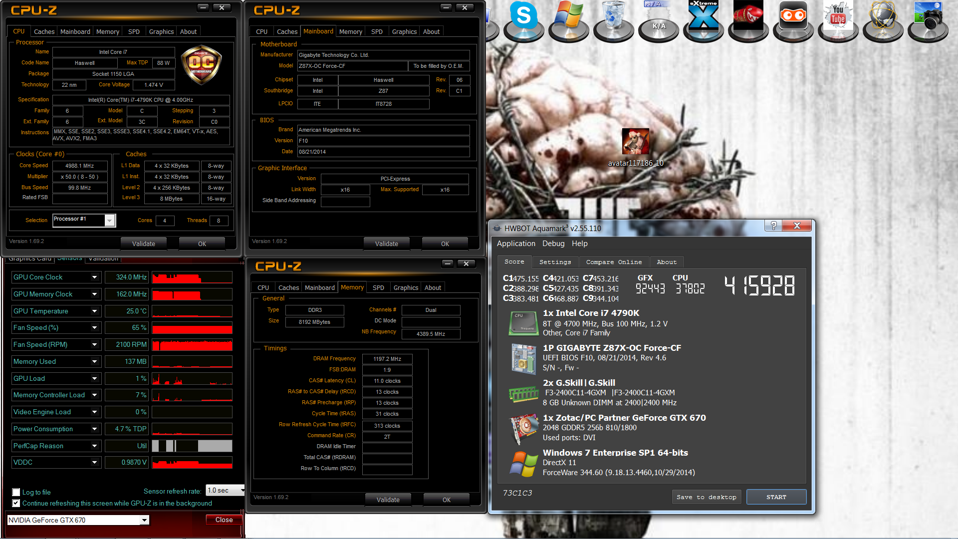958x539 pixels.
Task: Enable Log to file checkbox
Action: coord(16,492)
